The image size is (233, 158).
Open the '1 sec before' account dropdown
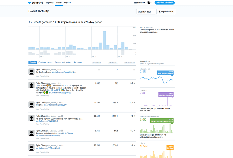[x=138, y=3]
